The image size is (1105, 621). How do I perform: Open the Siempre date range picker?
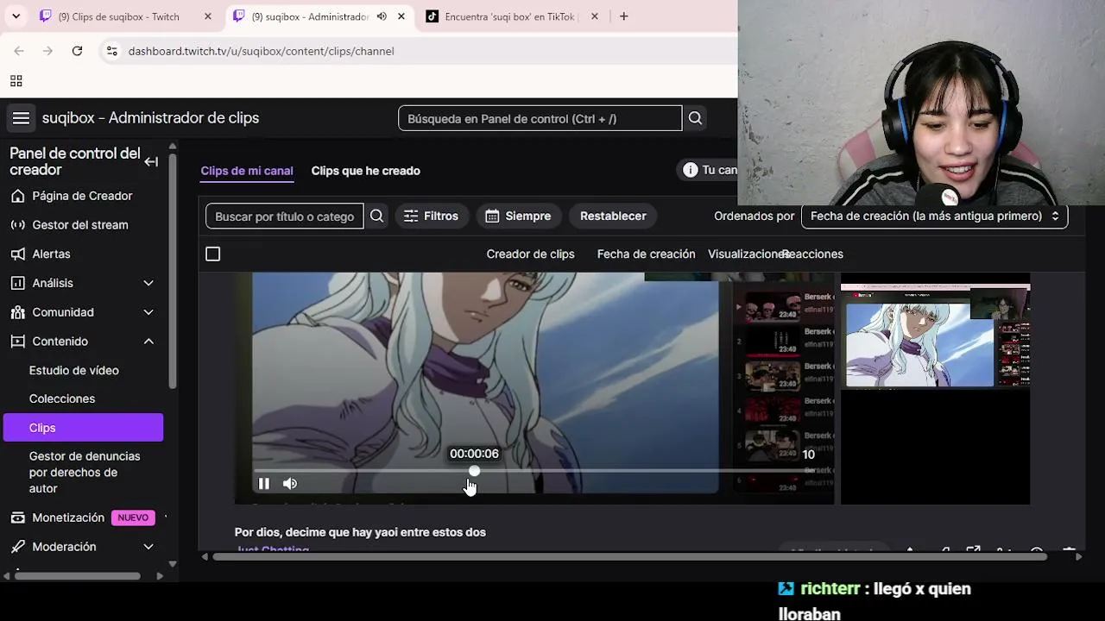tap(518, 216)
